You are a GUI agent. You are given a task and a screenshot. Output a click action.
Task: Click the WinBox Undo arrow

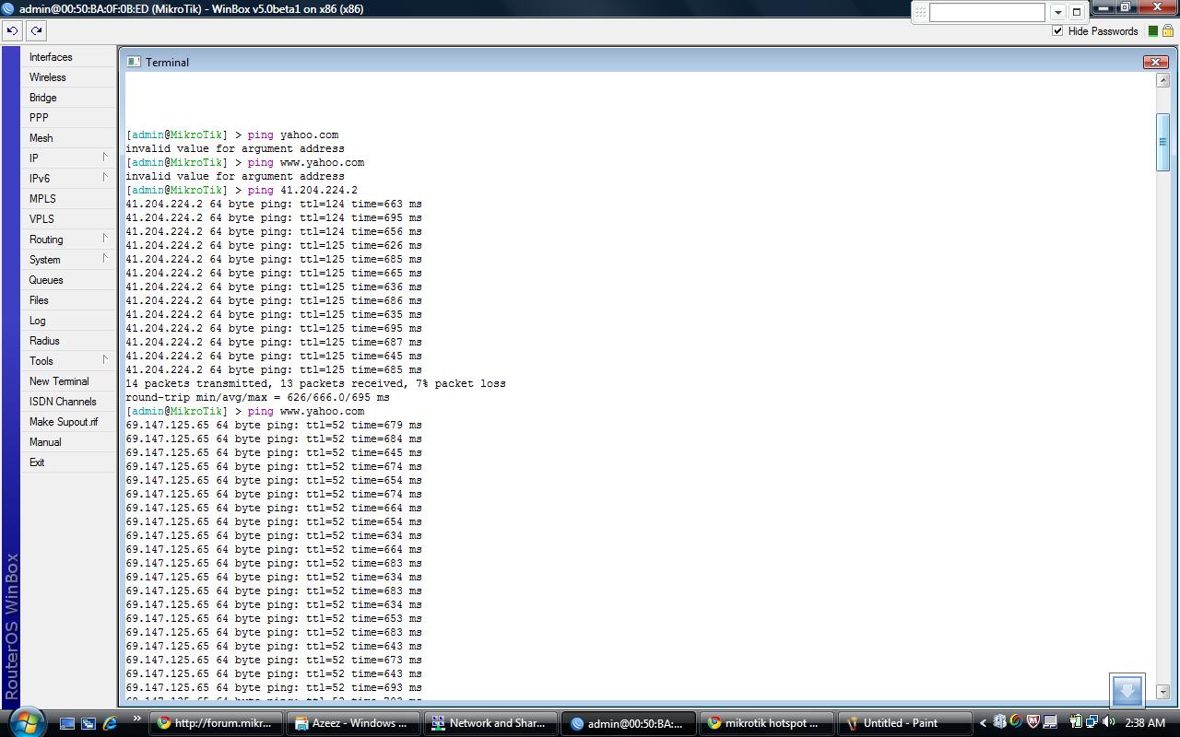click(x=12, y=30)
